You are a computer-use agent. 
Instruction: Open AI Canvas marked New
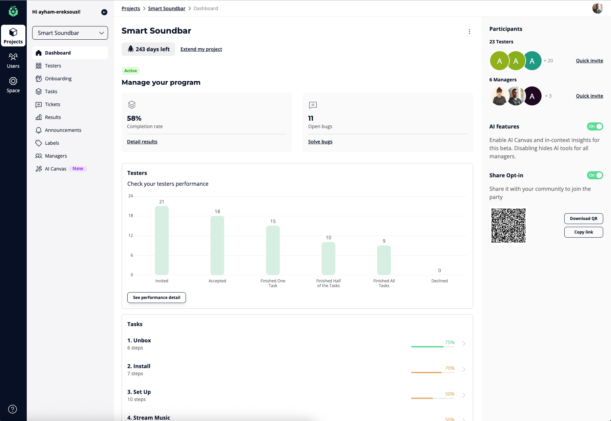(56, 168)
